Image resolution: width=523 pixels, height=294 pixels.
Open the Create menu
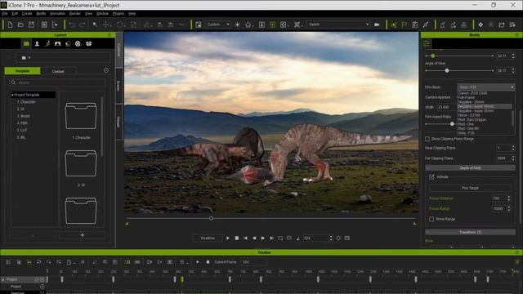[x=27, y=14]
